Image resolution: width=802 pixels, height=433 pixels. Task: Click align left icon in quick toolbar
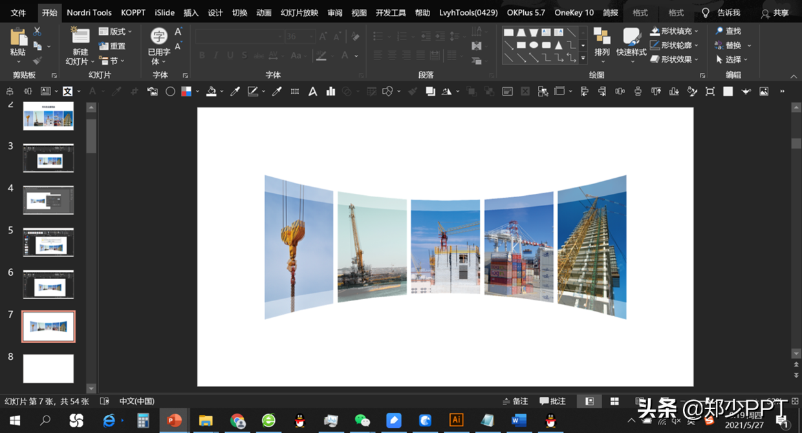(x=584, y=92)
